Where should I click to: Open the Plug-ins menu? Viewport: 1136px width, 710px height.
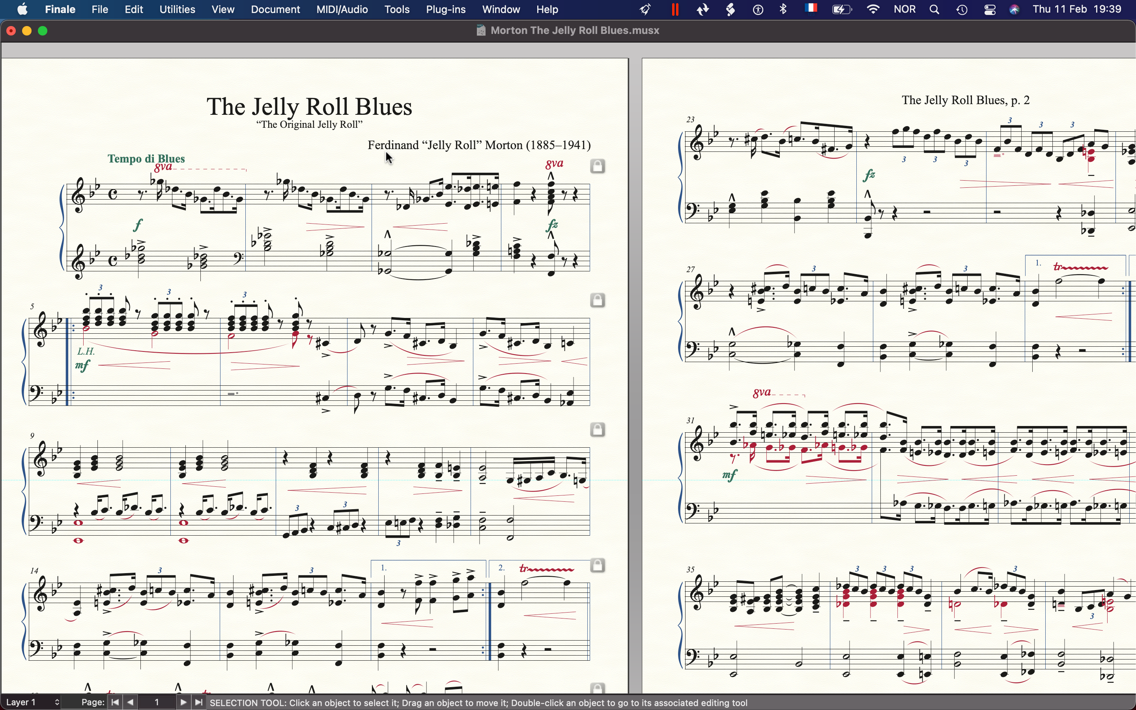pyautogui.click(x=446, y=9)
